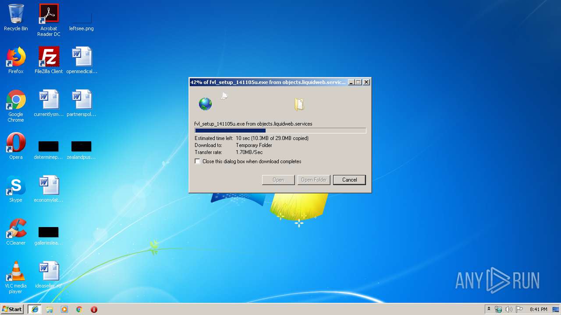561x315 pixels.
Task: Click the download progress bar
Action: coord(280,130)
